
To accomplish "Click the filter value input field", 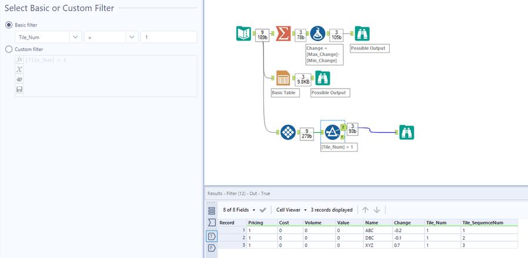I will [169, 38].
